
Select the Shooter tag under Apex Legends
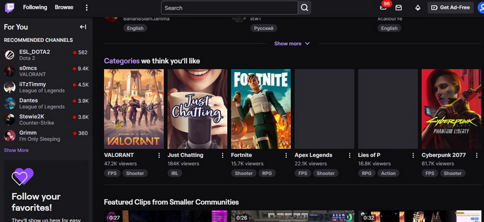[x=326, y=173]
